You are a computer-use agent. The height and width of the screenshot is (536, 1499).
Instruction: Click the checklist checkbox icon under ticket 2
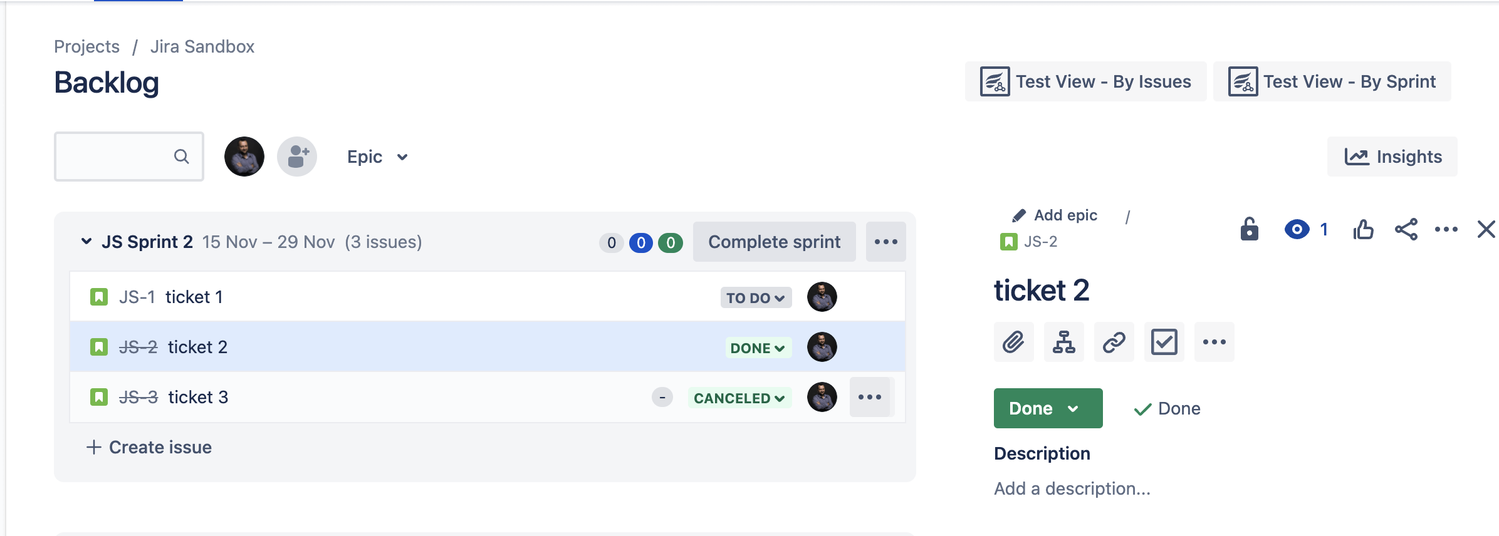coord(1164,342)
